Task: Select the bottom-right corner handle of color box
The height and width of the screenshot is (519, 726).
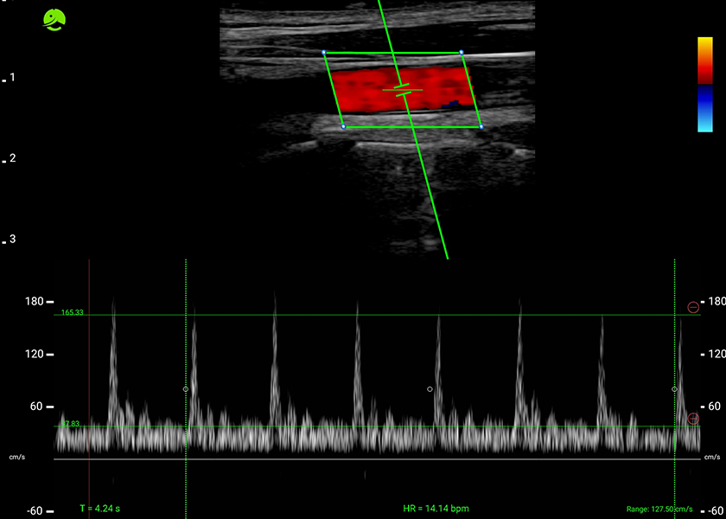Action: click(481, 127)
